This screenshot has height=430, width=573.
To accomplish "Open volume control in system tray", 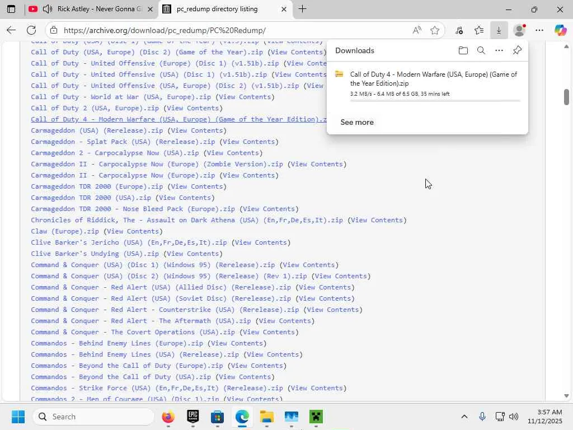I will coord(514,417).
